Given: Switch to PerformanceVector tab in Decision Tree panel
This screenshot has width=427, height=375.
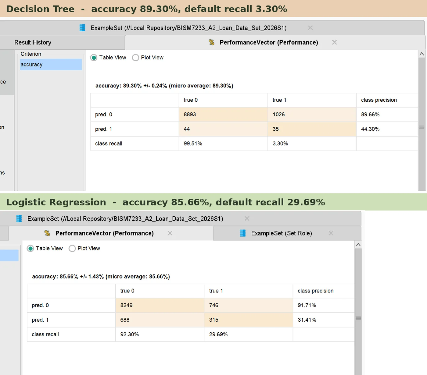Looking at the screenshot, I should 269,42.
